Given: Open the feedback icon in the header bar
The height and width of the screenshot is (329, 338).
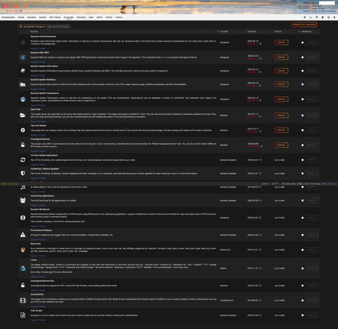Looking at the screenshot, I should click(x=317, y=17).
